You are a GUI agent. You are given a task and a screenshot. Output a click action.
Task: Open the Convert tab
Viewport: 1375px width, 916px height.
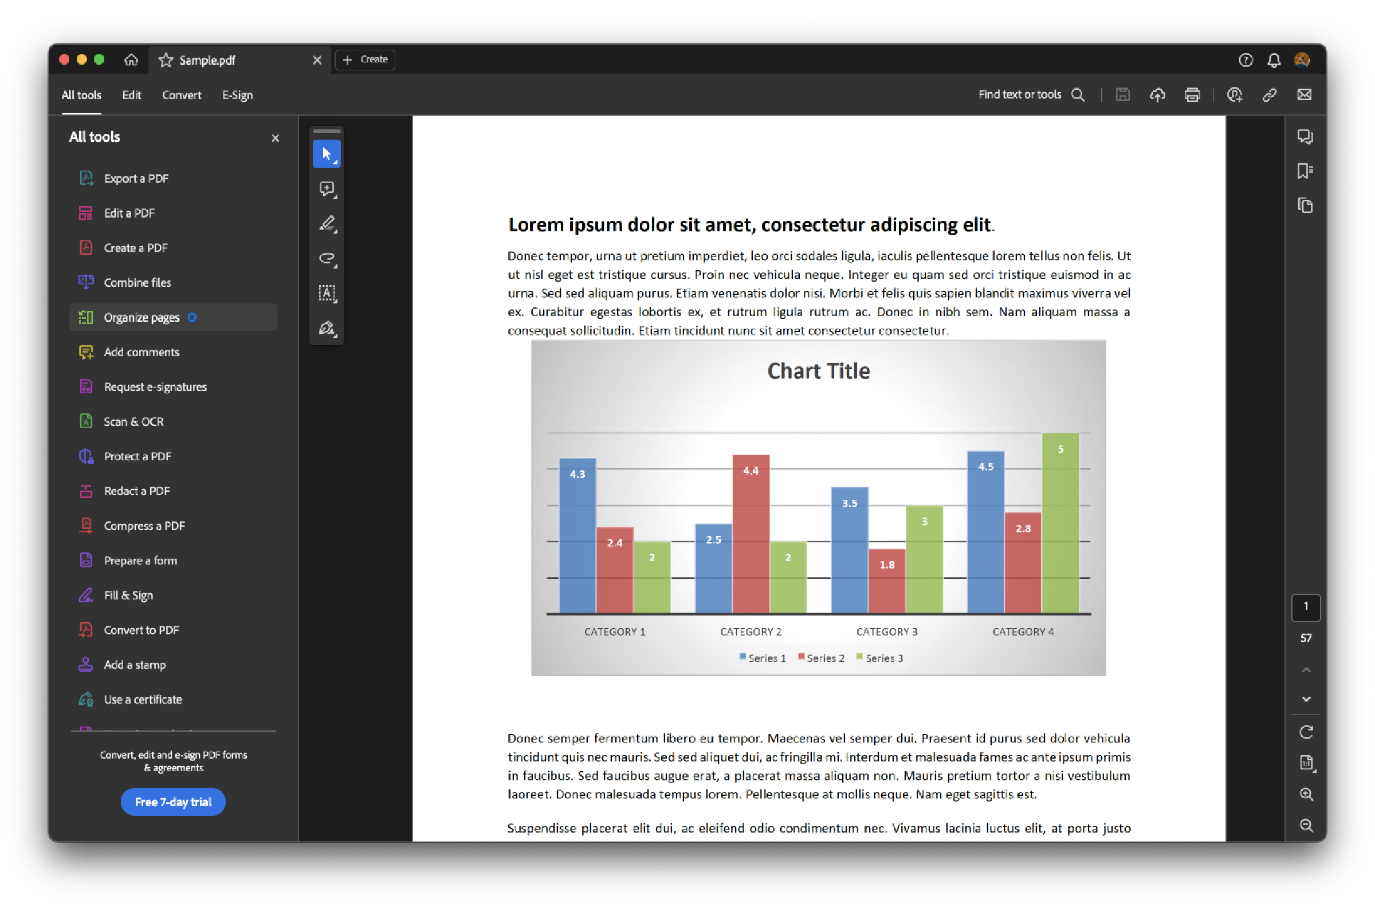181,94
